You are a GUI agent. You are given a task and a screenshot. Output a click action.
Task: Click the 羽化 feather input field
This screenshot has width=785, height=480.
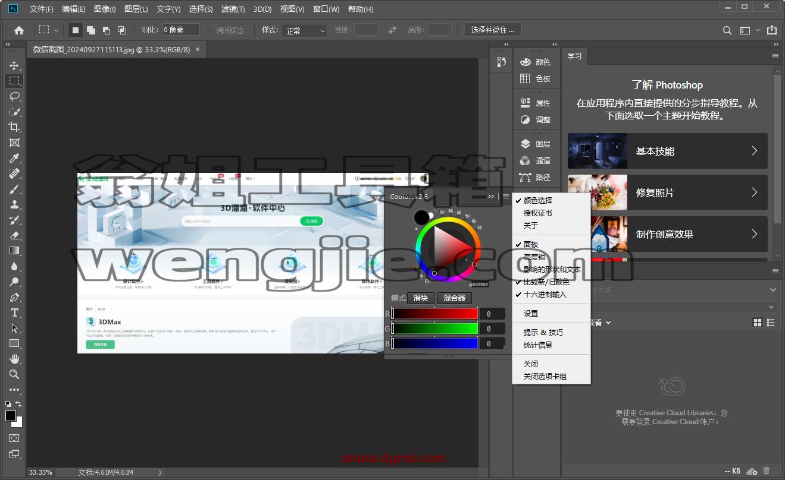click(x=181, y=30)
